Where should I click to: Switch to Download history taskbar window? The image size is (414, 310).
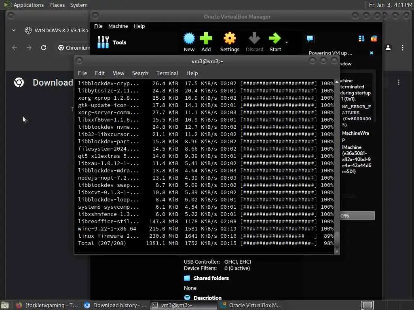click(x=115, y=305)
